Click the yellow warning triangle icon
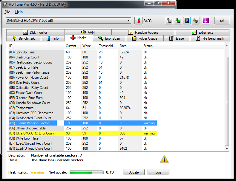This screenshot has height=181, width=236. (x=164, y=159)
